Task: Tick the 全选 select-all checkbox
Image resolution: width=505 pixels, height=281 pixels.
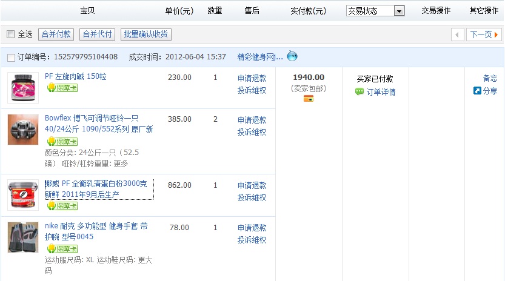Action: [11, 34]
